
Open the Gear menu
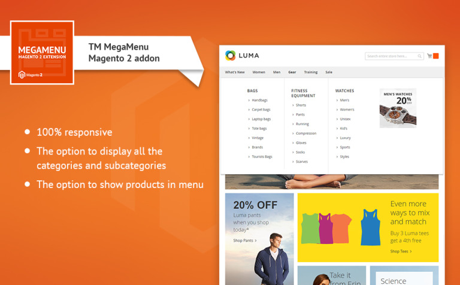[x=292, y=72]
